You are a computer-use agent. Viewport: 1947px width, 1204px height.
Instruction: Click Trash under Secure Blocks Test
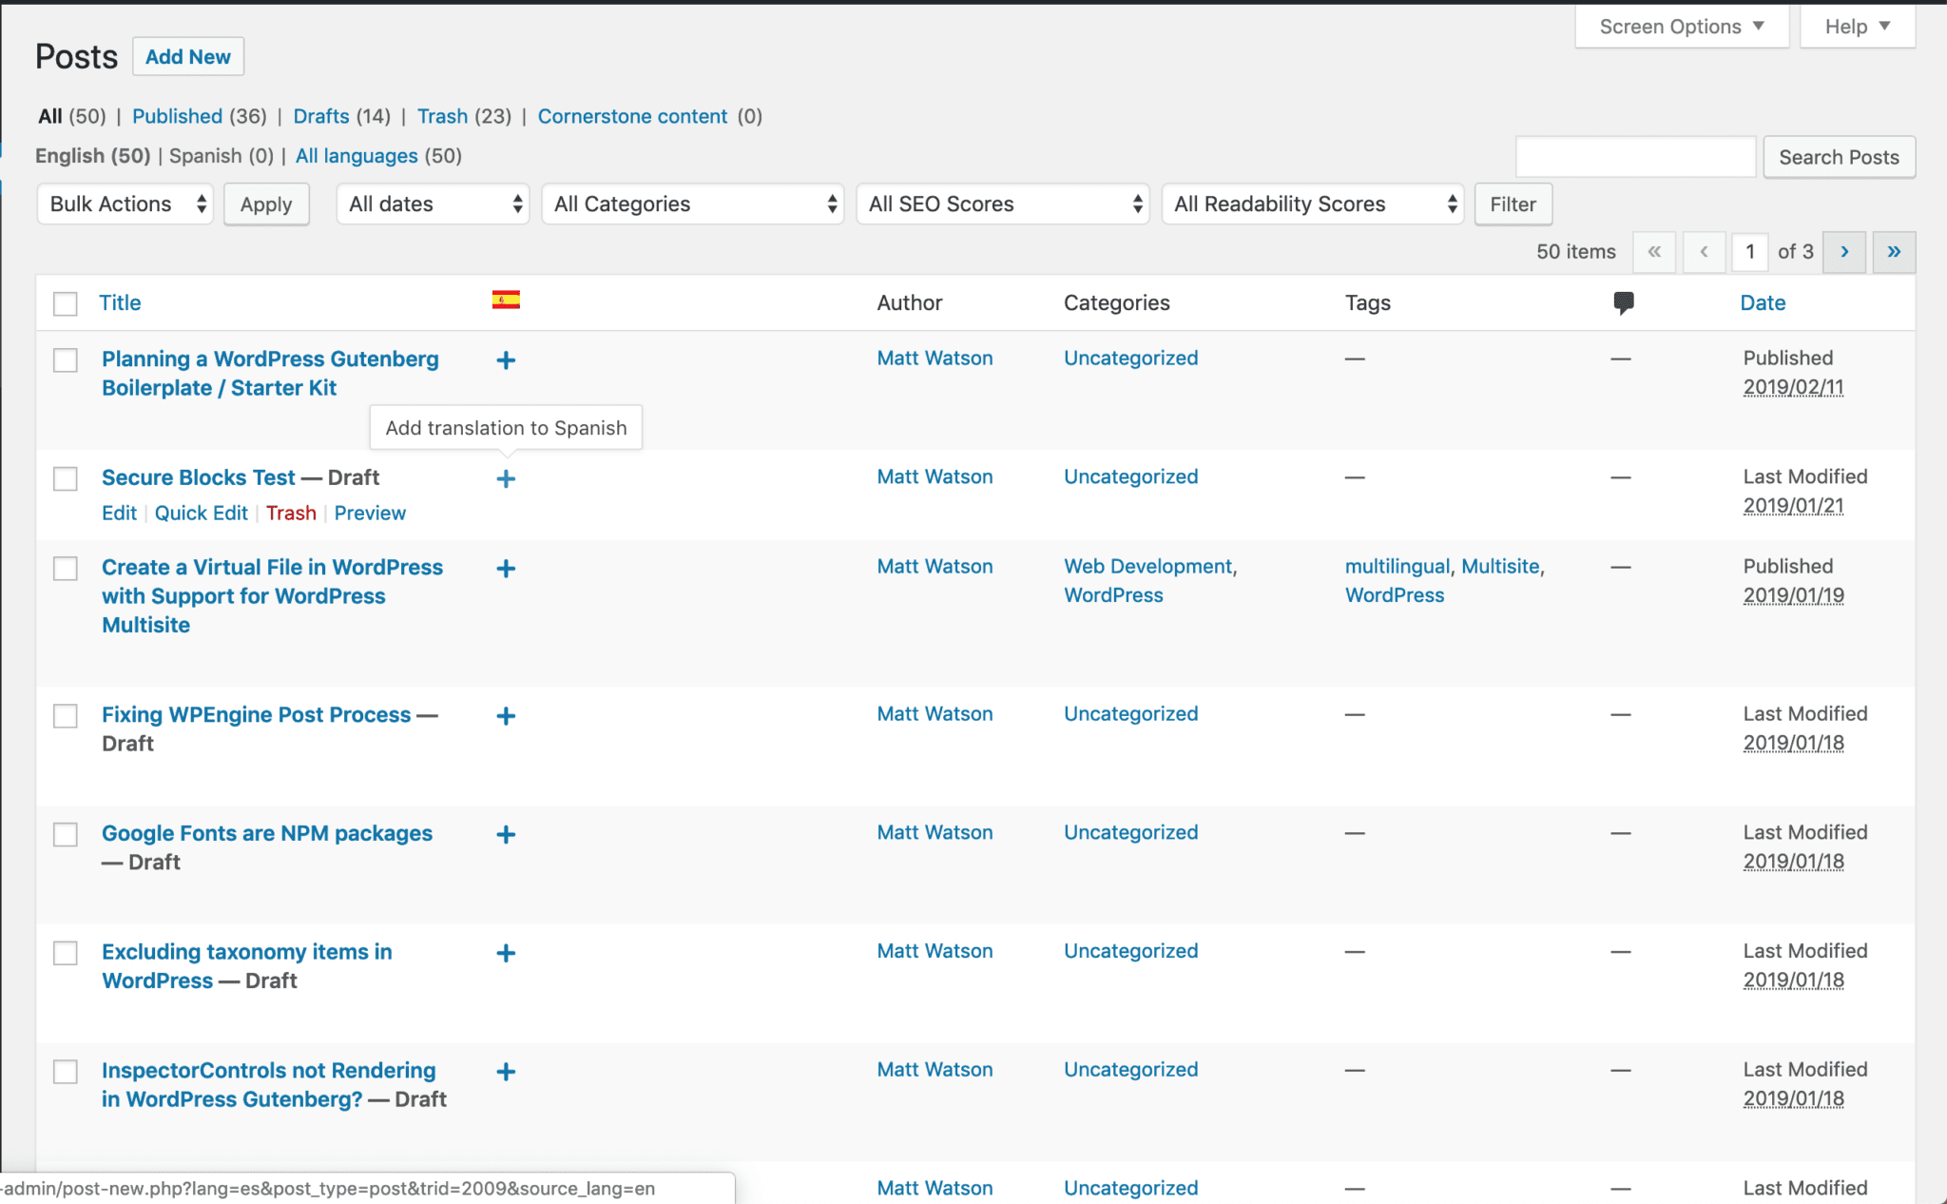tap(291, 514)
